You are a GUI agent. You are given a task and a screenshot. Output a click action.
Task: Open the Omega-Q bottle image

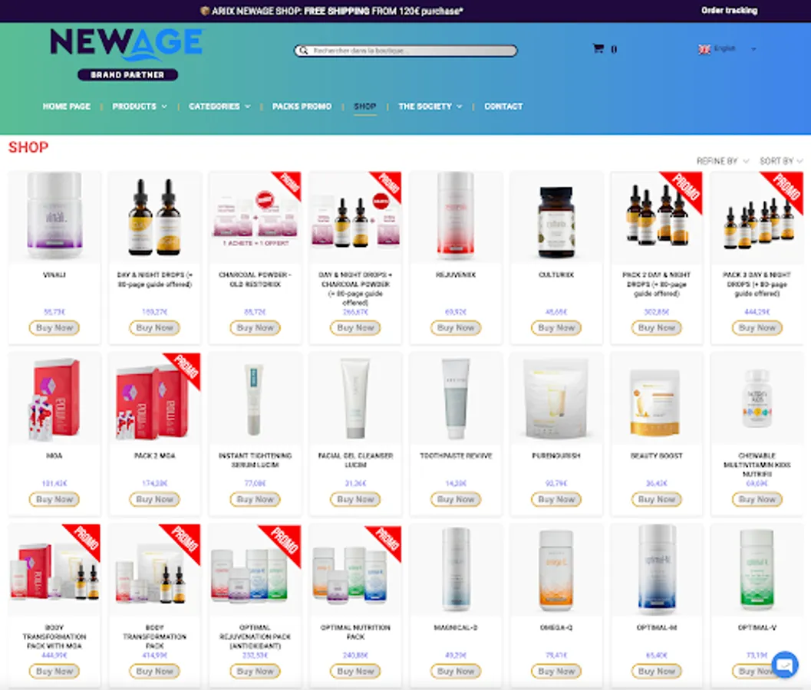(556, 570)
